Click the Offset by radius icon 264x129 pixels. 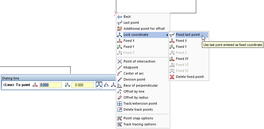click(120, 97)
